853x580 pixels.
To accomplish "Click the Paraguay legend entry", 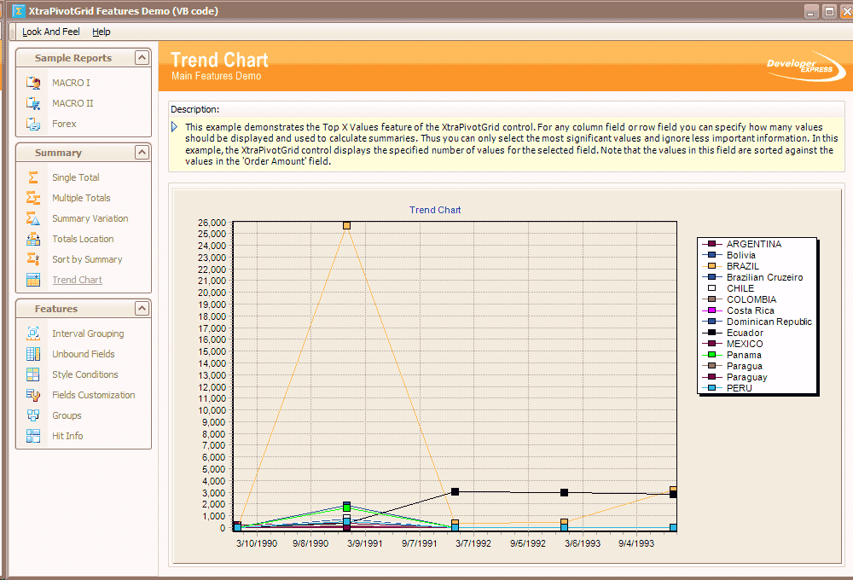I will [747, 377].
